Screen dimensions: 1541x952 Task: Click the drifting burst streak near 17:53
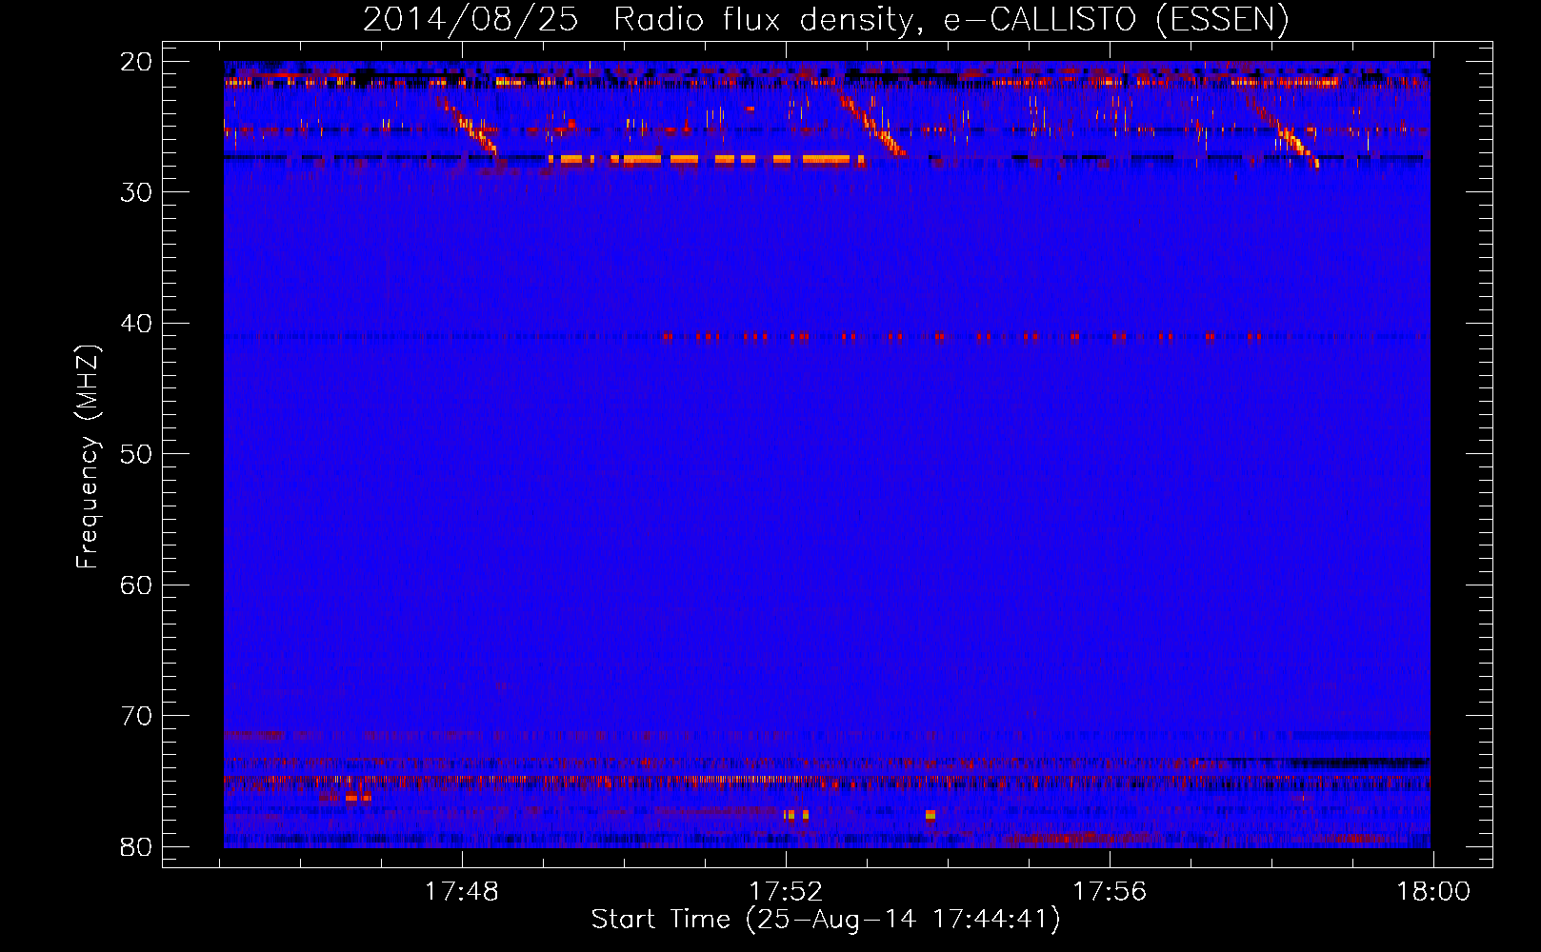[x=872, y=125]
